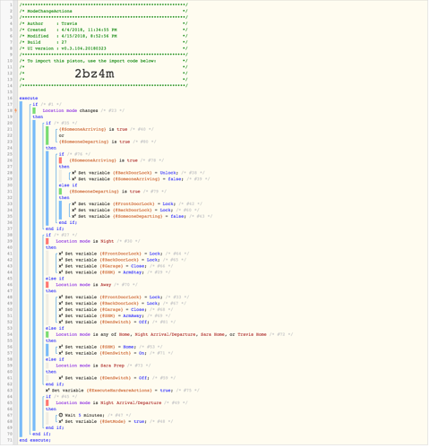Click variable icon for @SHM = ArmStay
The width and height of the screenshot is (430, 448).
[x=61, y=272]
